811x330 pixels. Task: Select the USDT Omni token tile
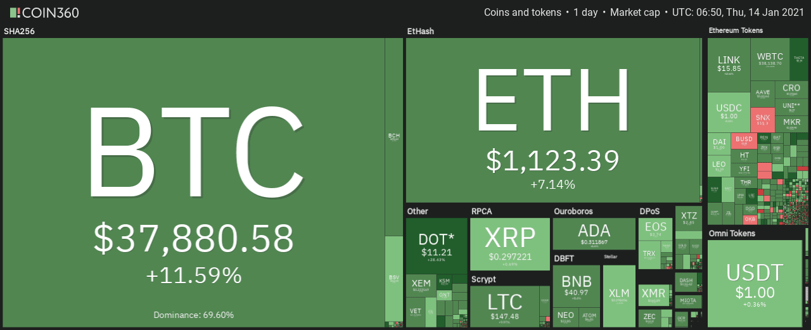pyautogui.click(x=755, y=283)
